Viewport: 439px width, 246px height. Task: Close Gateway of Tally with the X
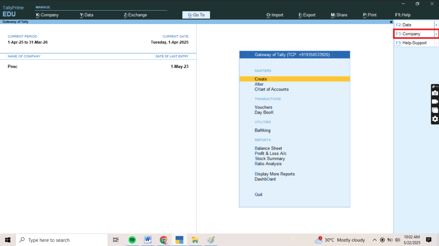391,22
